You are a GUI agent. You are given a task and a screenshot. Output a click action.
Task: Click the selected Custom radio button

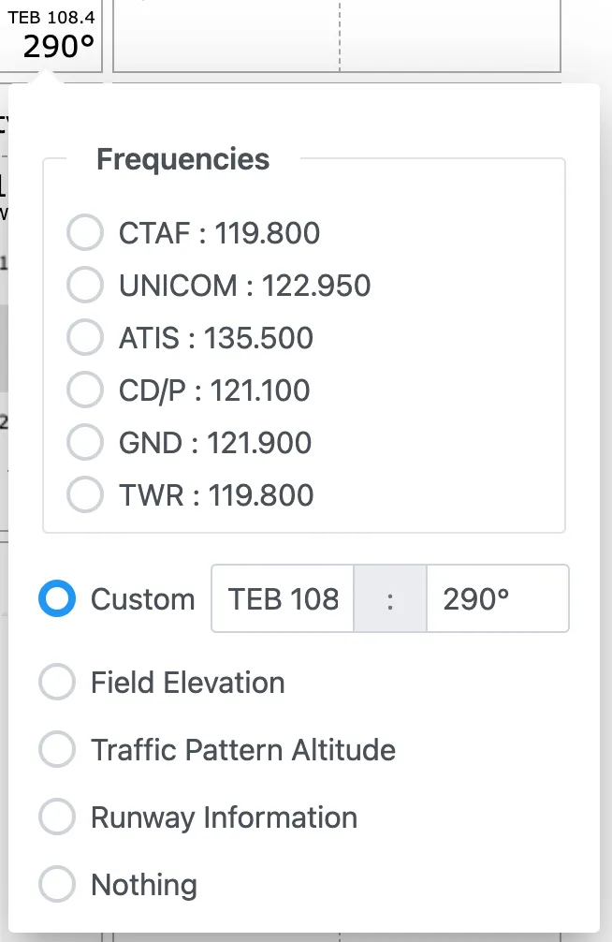coord(57,599)
